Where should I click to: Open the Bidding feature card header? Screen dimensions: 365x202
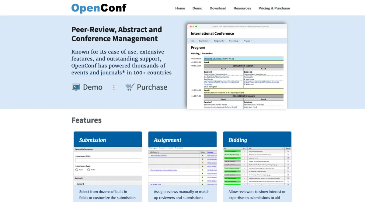click(x=257, y=140)
